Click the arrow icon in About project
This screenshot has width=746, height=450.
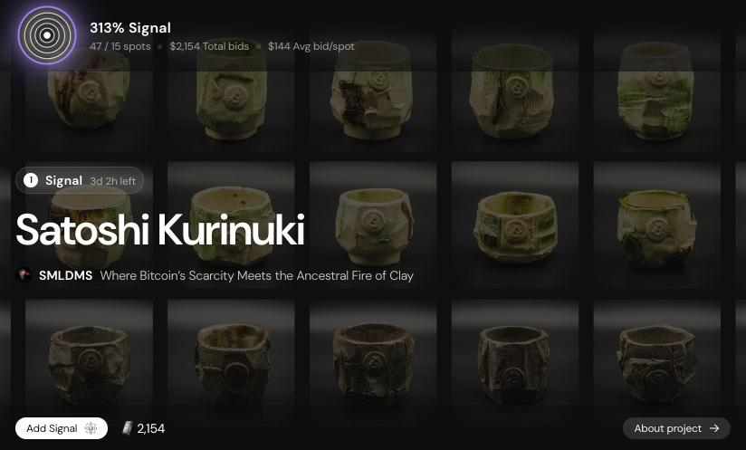click(714, 428)
